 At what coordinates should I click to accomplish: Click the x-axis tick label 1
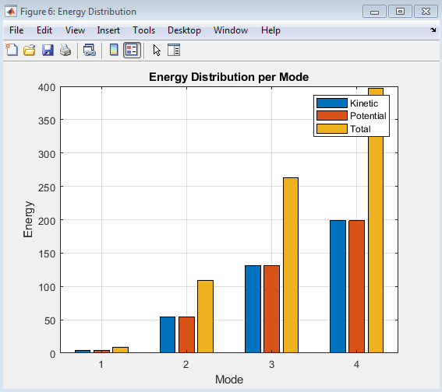coord(101,365)
